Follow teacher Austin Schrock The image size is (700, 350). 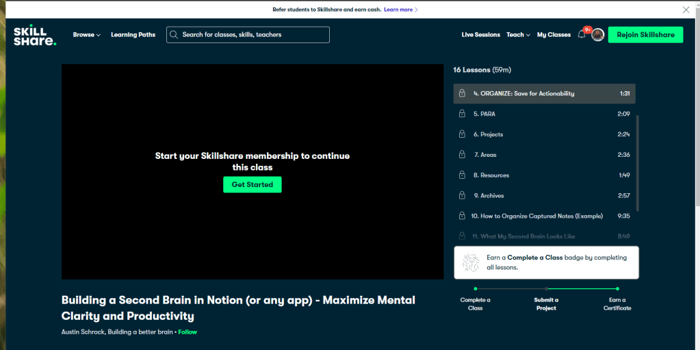click(187, 332)
